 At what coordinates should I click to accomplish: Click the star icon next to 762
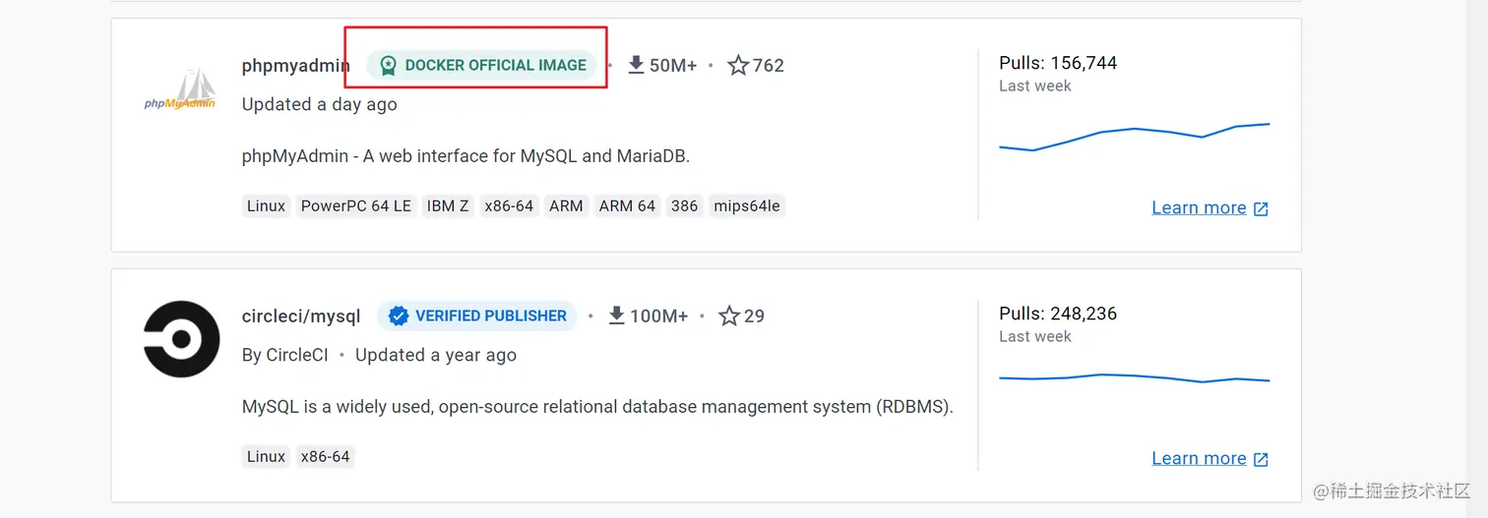(x=738, y=66)
